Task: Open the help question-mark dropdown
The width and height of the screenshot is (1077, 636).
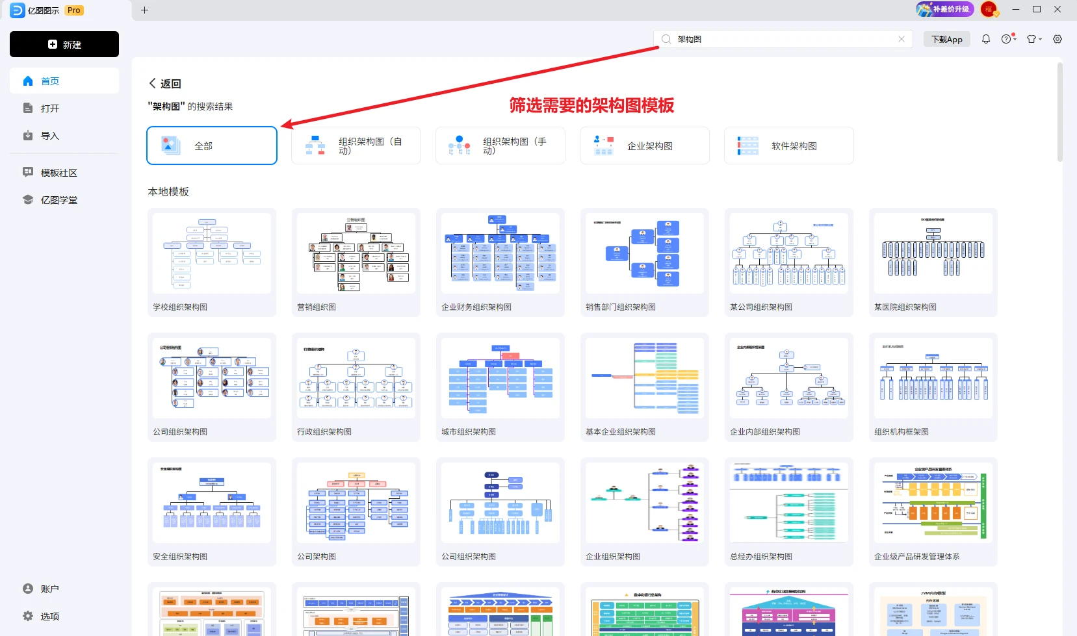Action: click(1008, 39)
